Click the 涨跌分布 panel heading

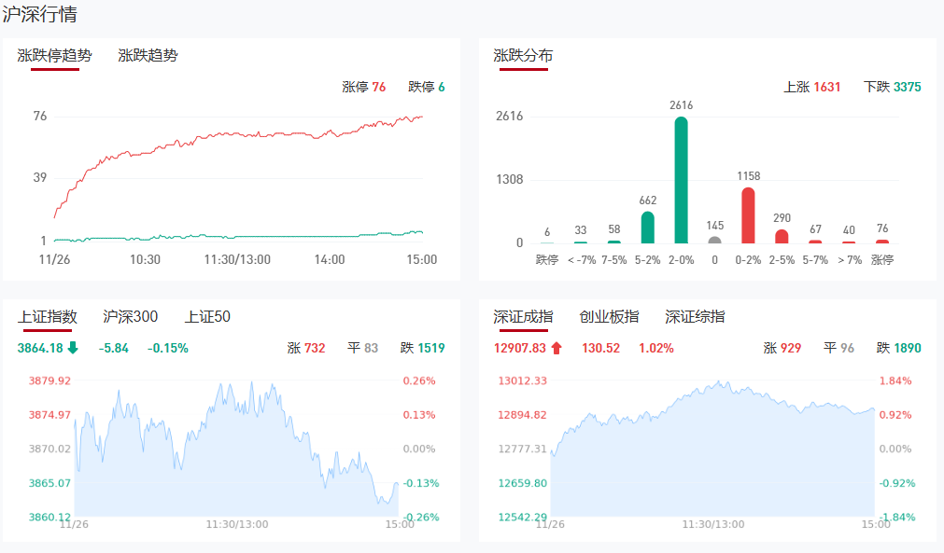click(x=523, y=56)
